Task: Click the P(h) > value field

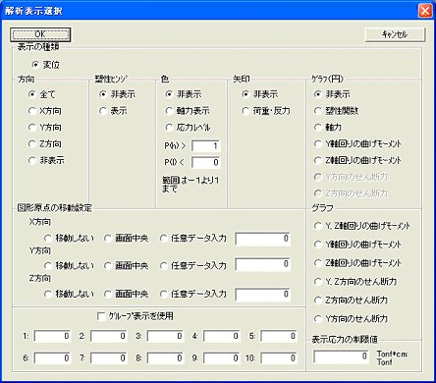Action: point(206,145)
